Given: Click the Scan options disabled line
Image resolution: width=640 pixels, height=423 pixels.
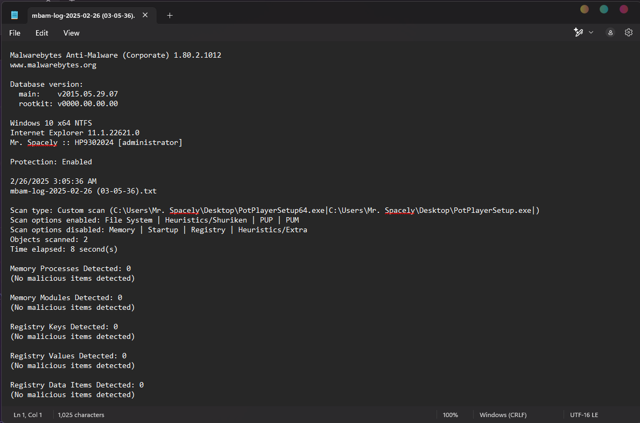Looking at the screenshot, I should click(158, 230).
